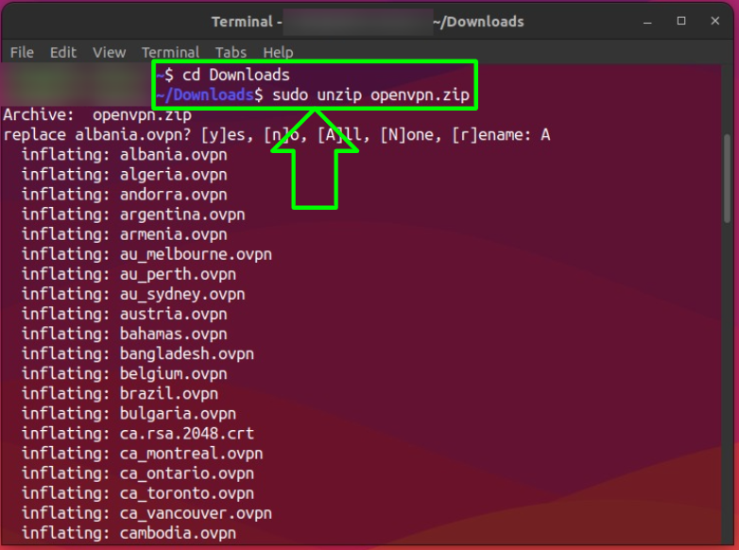Click the 'inflating: au_melbourne.ovpn' line
The image size is (739, 550).
point(146,254)
